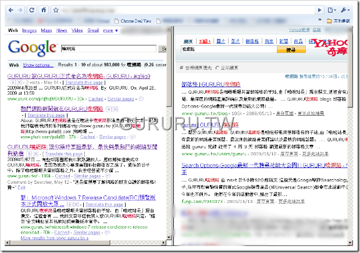Viewport: 360px width, 253px height.
Task: Click More results from www.gururu.tw
Action: tap(55, 238)
